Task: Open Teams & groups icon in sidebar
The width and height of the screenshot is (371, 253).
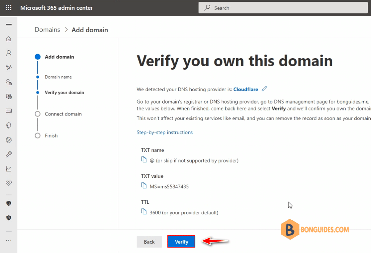Action: tap(9, 68)
